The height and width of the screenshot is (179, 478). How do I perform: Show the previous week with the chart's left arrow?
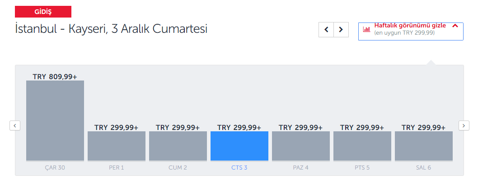[x=15, y=125]
